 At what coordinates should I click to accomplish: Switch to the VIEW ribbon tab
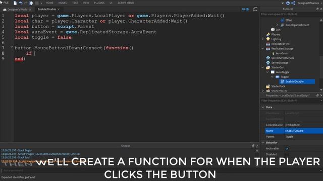[86, 3]
